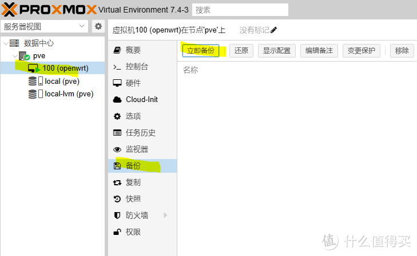This screenshot has width=417, height=256.
Task: Click the monitor icon beside 硬件
Action: point(117,83)
